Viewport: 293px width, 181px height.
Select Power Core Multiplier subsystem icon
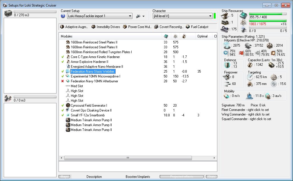coord(125,27)
